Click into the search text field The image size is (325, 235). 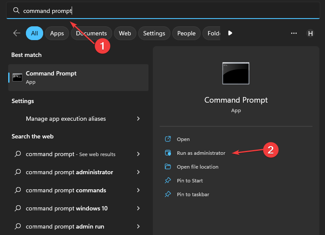tap(163, 10)
